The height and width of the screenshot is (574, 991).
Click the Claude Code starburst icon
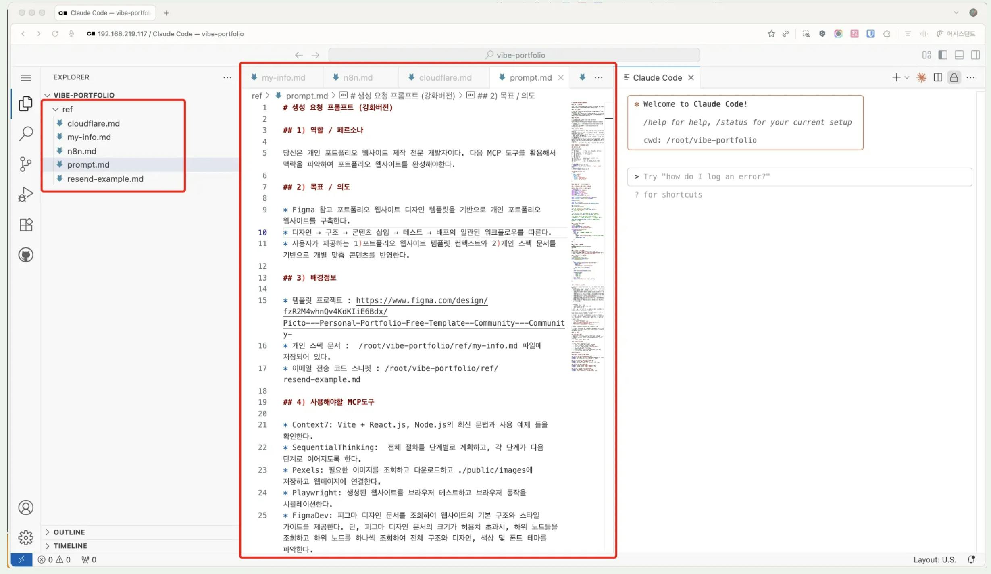921,77
